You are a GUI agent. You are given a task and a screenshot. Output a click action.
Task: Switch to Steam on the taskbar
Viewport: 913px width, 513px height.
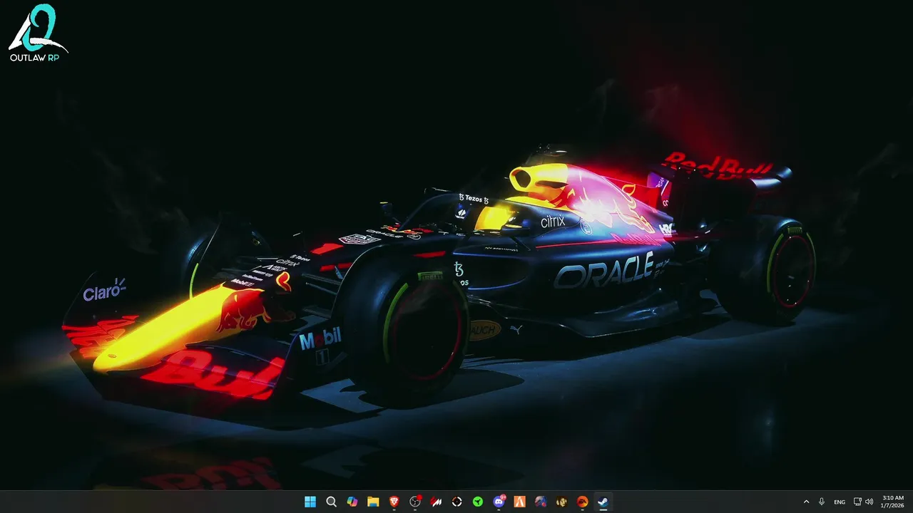(x=603, y=502)
